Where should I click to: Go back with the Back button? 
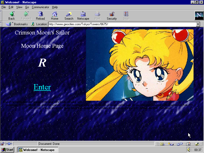click(x=11, y=16)
